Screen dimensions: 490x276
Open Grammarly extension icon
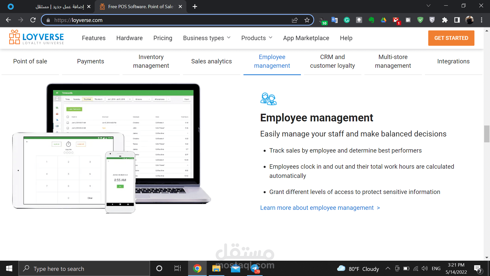[347, 20]
